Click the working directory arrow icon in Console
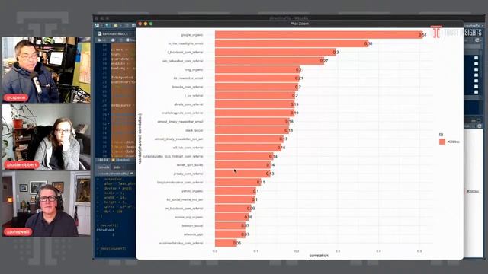The width and height of the screenshot is (488, 274). point(131,174)
